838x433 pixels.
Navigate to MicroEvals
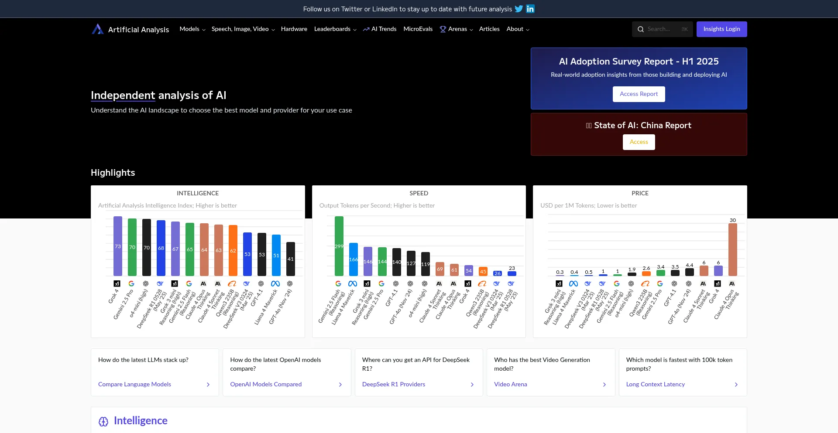click(418, 29)
